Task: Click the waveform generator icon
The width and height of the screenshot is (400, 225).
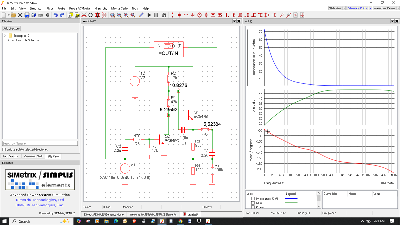Action: 295,15
